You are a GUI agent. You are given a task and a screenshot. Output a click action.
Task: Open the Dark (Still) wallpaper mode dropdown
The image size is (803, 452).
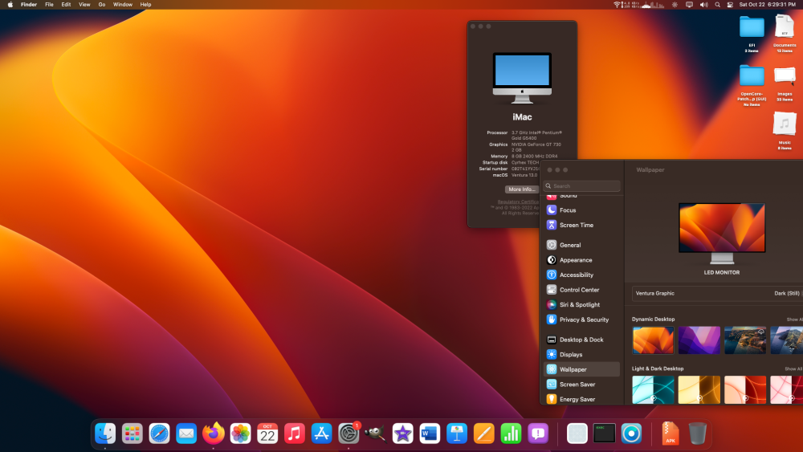coord(789,293)
